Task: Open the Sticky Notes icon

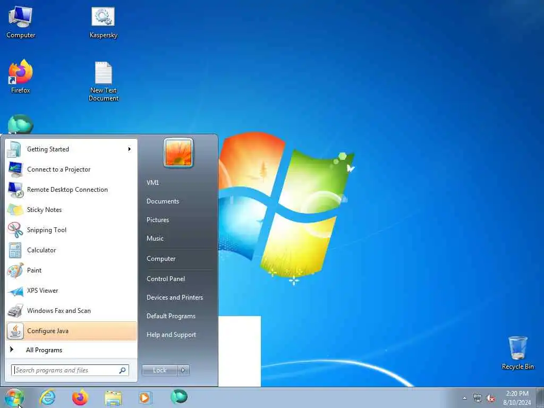Action: tap(15, 210)
